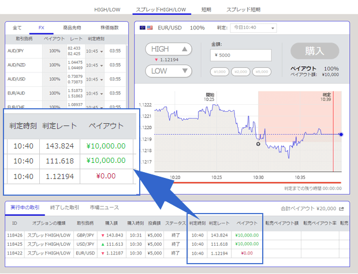This screenshot has width=358, height=274.
Task: Click USD/JPY in trades table
Action: [85, 244]
